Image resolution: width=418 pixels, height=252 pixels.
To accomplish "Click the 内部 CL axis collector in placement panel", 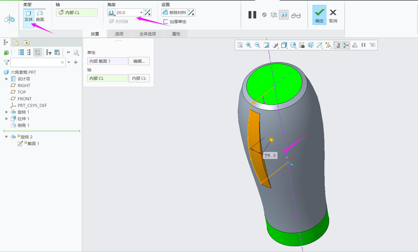I will tap(108, 78).
